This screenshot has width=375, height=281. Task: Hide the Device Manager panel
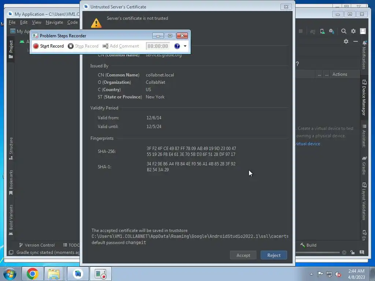(x=356, y=41)
